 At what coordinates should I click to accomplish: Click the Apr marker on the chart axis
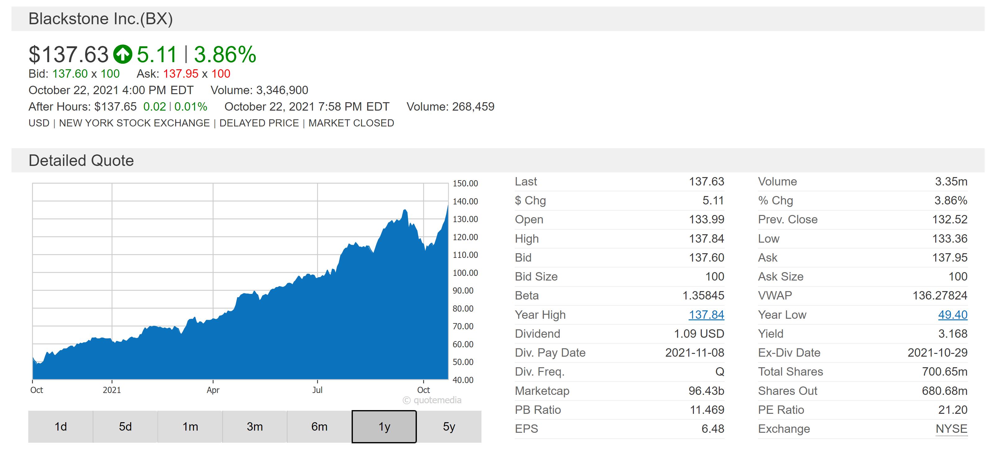pyautogui.click(x=213, y=390)
